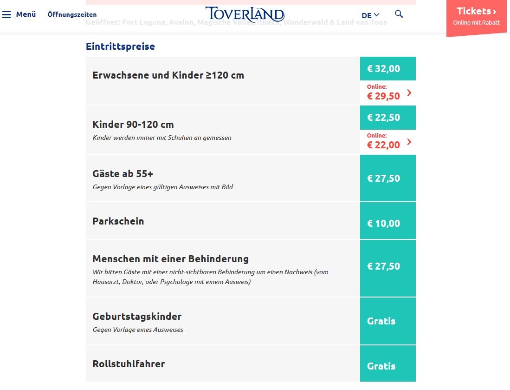
Task: Select the Online € 29,50 adult price link
Action: [387, 93]
